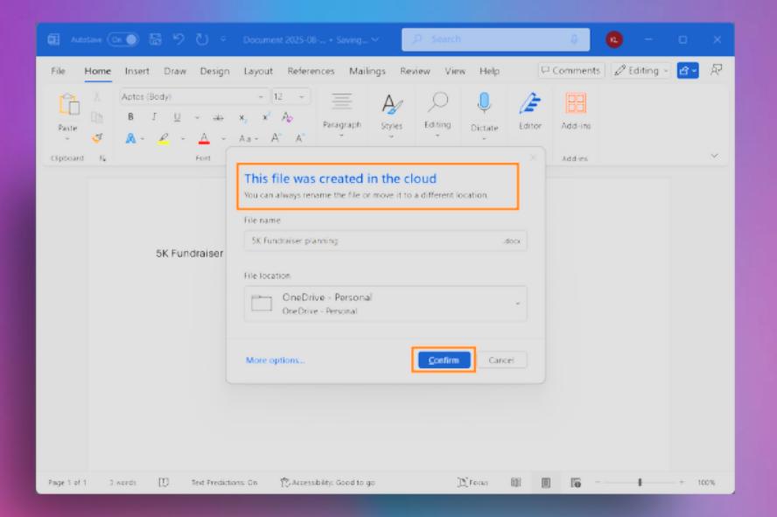Viewport: 777px width, 517px height.
Task: Open the Insert ribbon tab
Action: coord(137,71)
